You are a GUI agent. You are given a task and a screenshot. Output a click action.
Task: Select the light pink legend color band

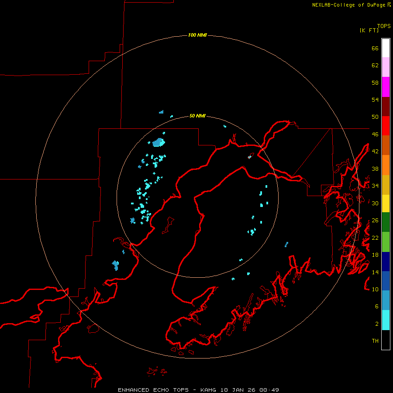point(386,67)
